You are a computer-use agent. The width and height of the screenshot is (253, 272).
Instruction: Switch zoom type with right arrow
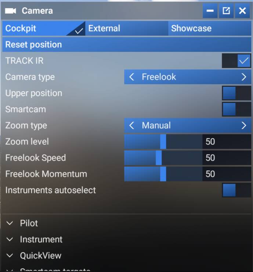(x=244, y=125)
